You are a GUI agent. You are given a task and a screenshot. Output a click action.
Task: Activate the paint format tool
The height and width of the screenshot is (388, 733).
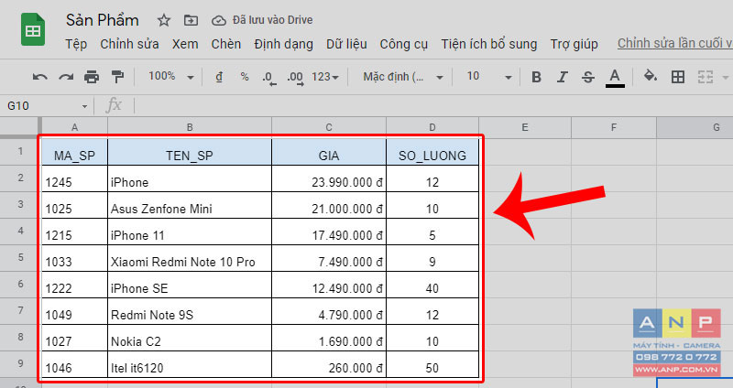(117, 77)
